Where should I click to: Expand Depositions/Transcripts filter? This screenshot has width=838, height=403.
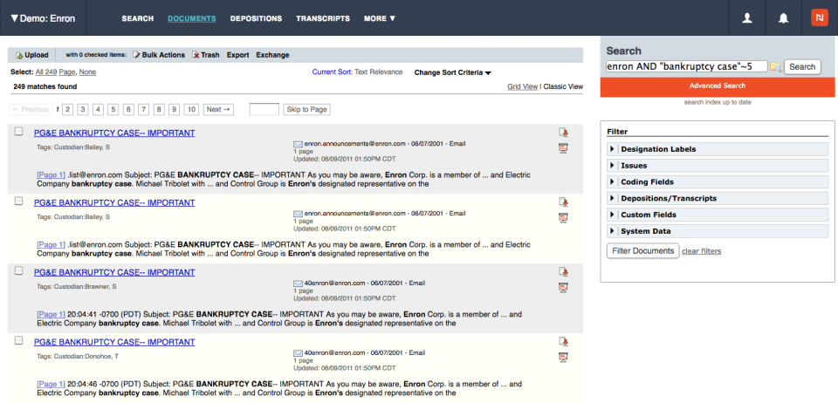point(718,198)
